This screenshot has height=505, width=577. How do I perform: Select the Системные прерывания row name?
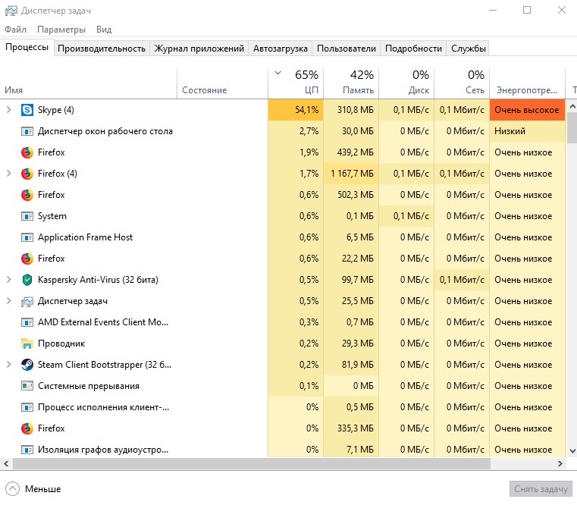tap(89, 386)
